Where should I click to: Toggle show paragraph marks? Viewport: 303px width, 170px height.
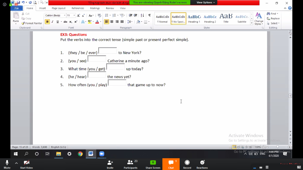149,15
